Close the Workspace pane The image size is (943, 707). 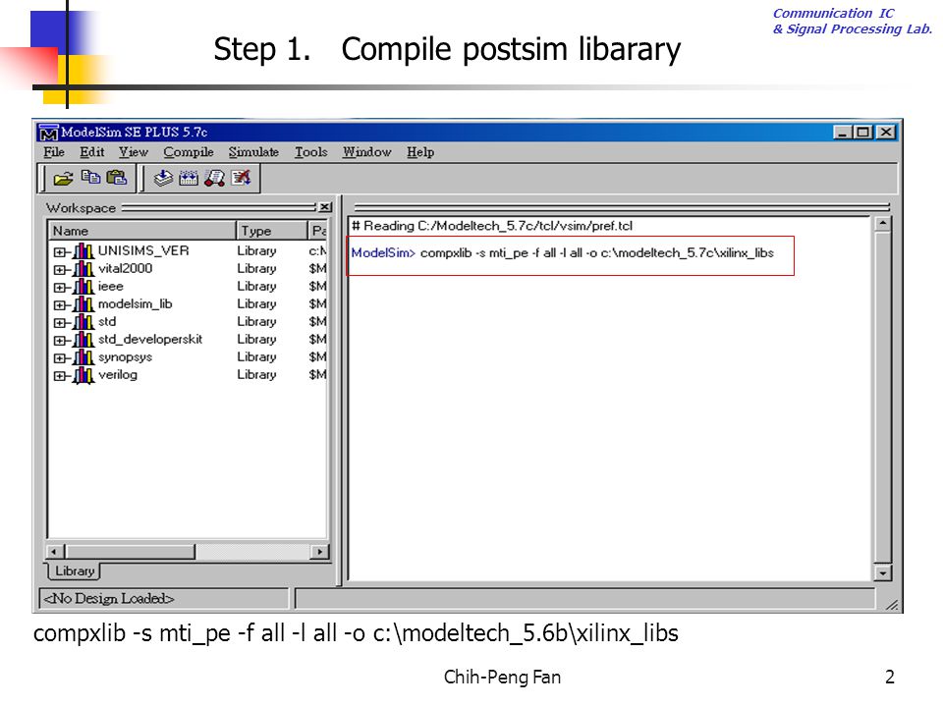point(325,207)
